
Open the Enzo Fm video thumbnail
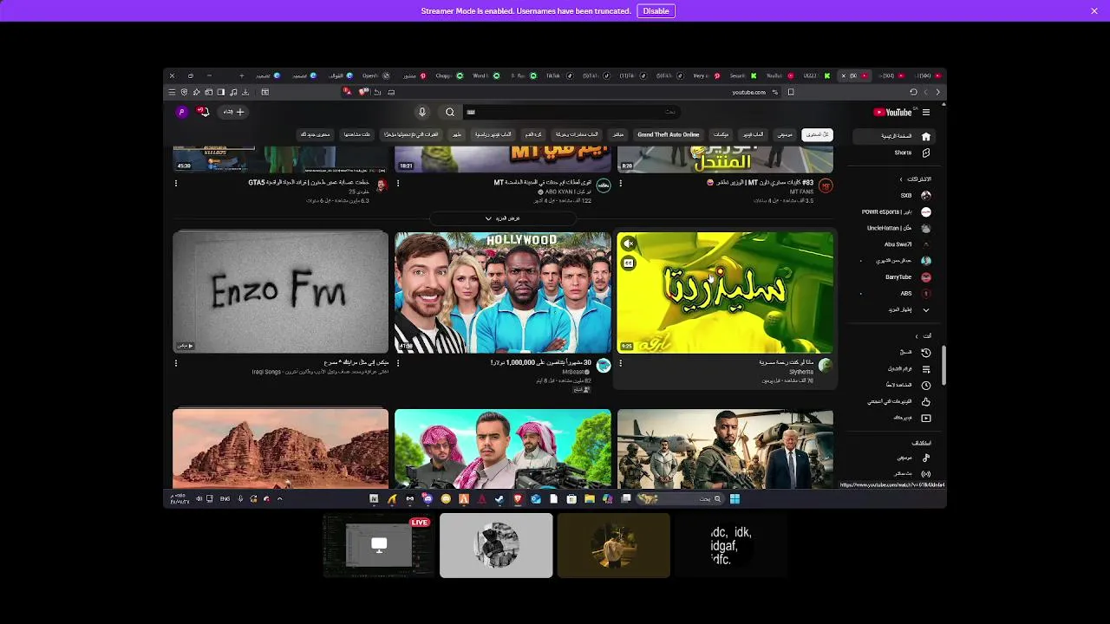[280, 292]
